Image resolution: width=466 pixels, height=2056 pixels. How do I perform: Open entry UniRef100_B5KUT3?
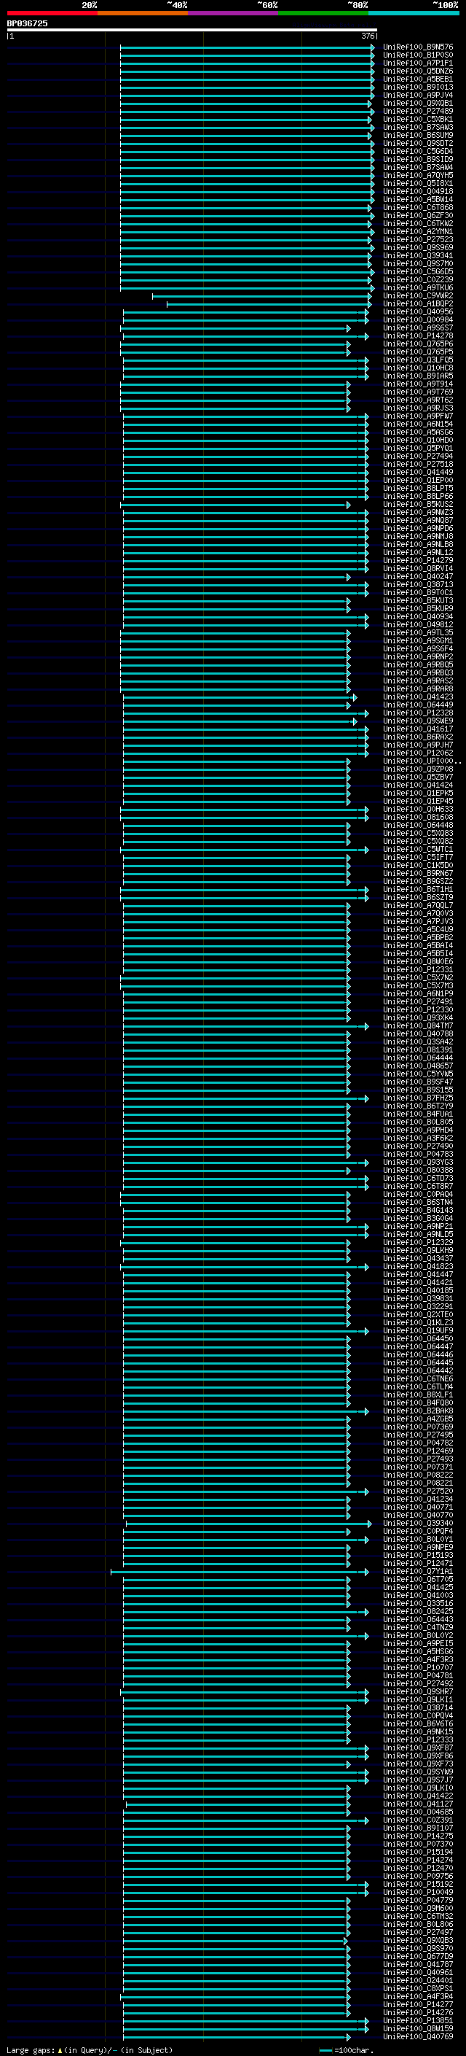coord(418,600)
